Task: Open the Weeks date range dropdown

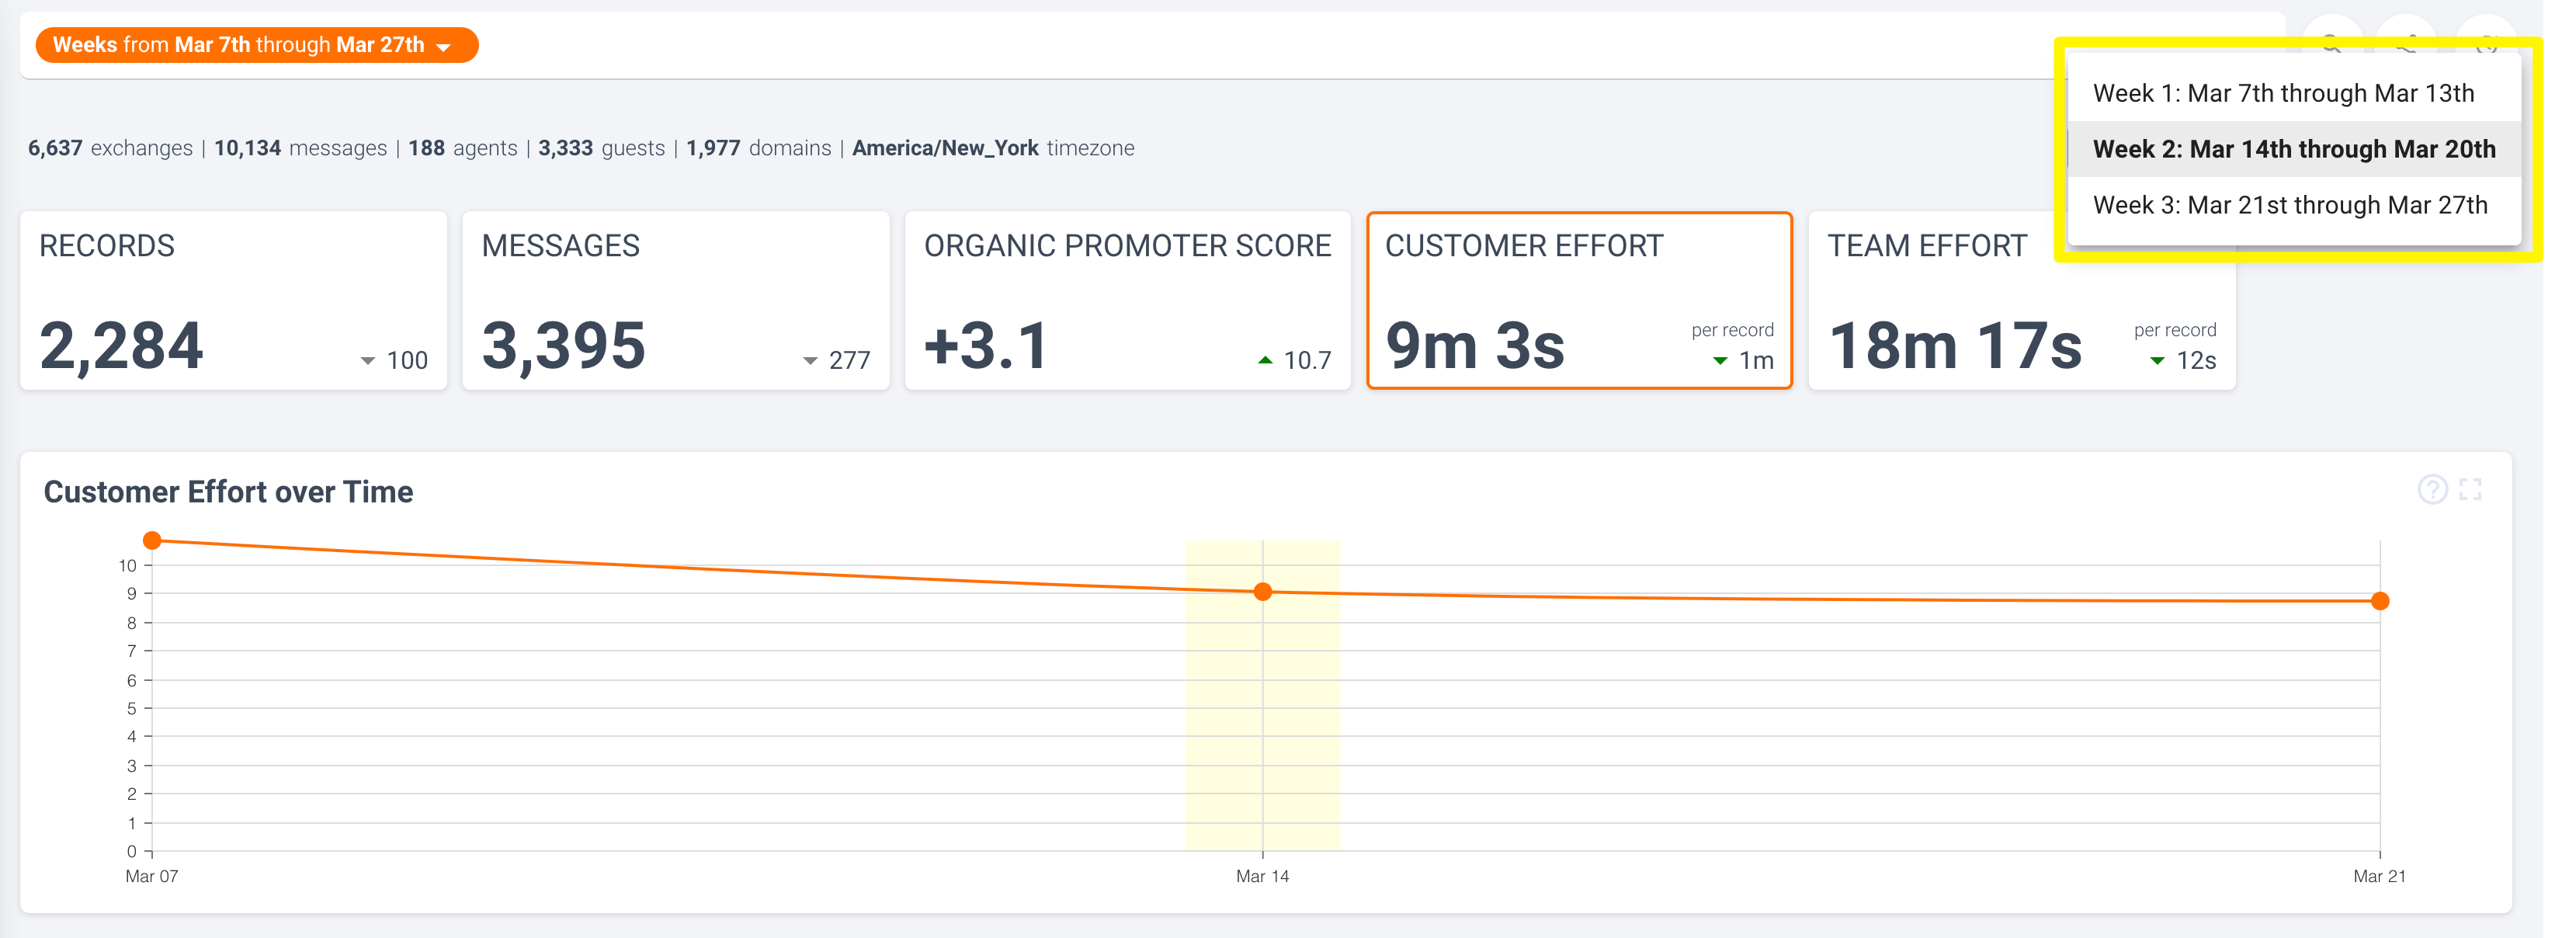Action: pos(257,45)
